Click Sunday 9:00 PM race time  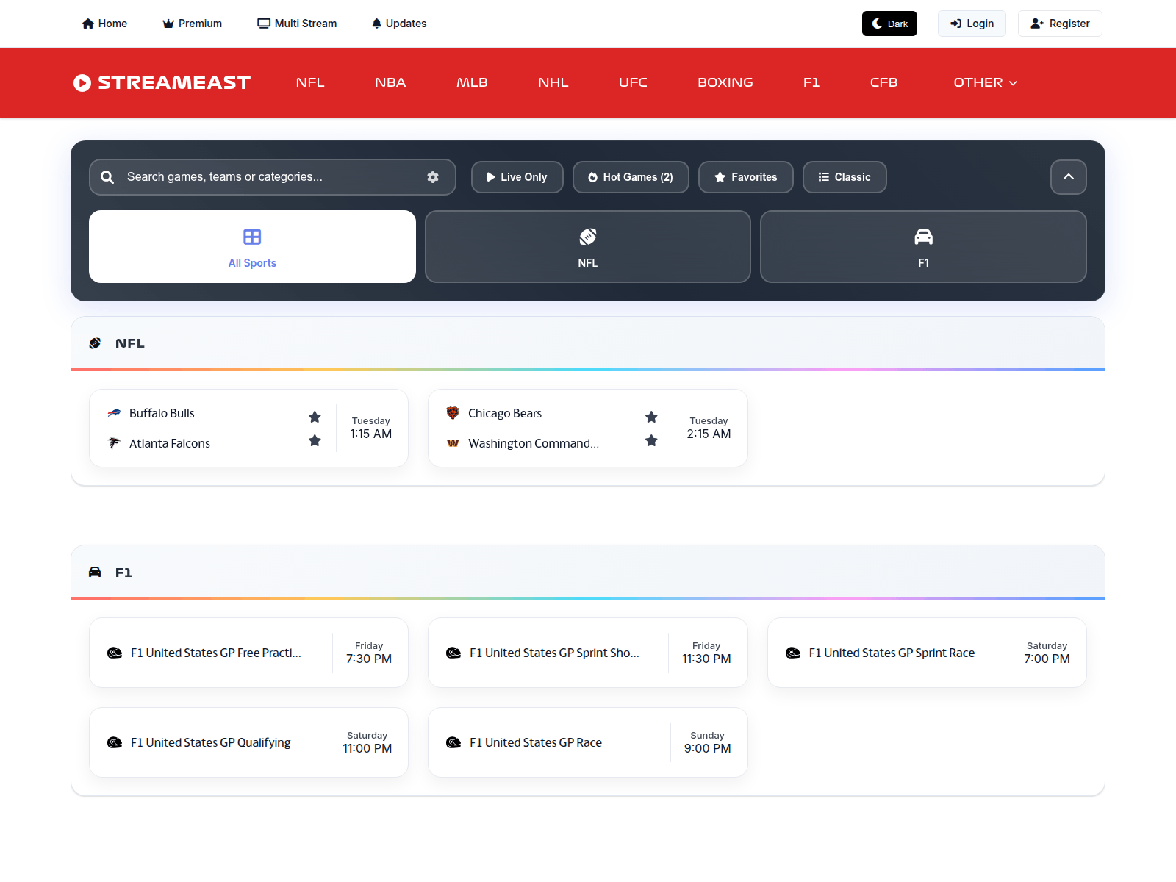point(708,742)
